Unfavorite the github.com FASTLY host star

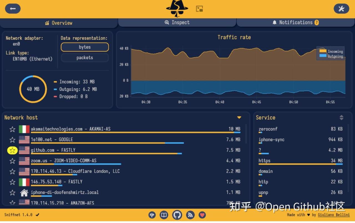pyautogui.click(x=12, y=150)
